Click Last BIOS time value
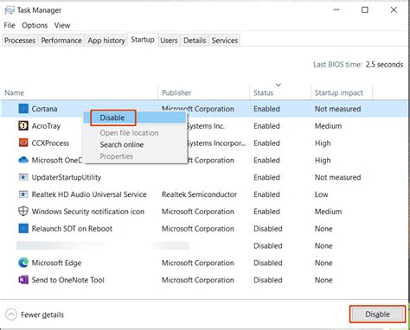Image resolution: width=410 pixels, height=330 pixels. [x=384, y=65]
